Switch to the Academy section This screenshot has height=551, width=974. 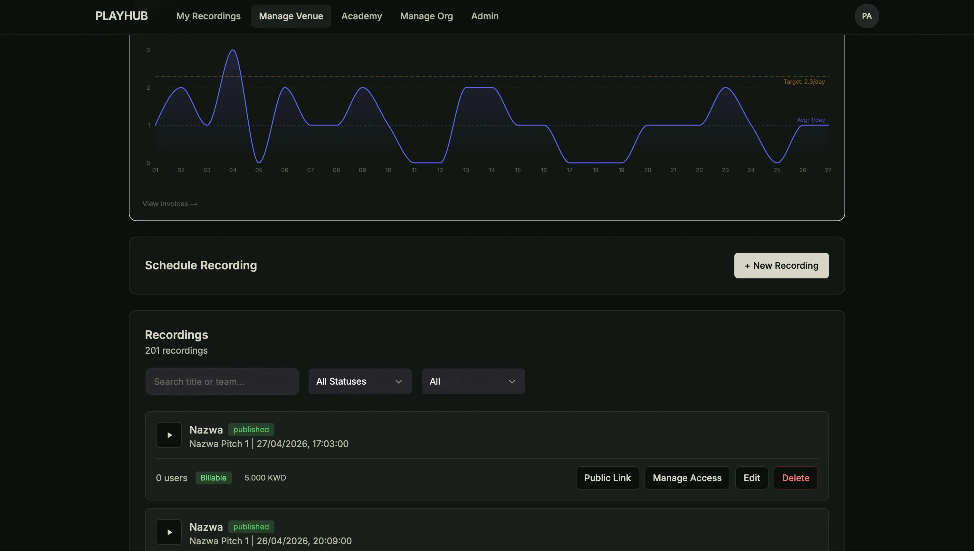361,16
